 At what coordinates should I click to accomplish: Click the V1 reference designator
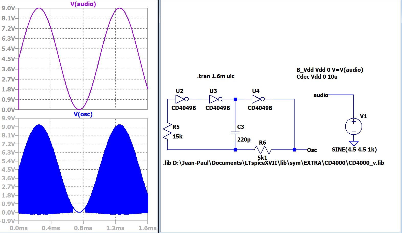(363, 116)
